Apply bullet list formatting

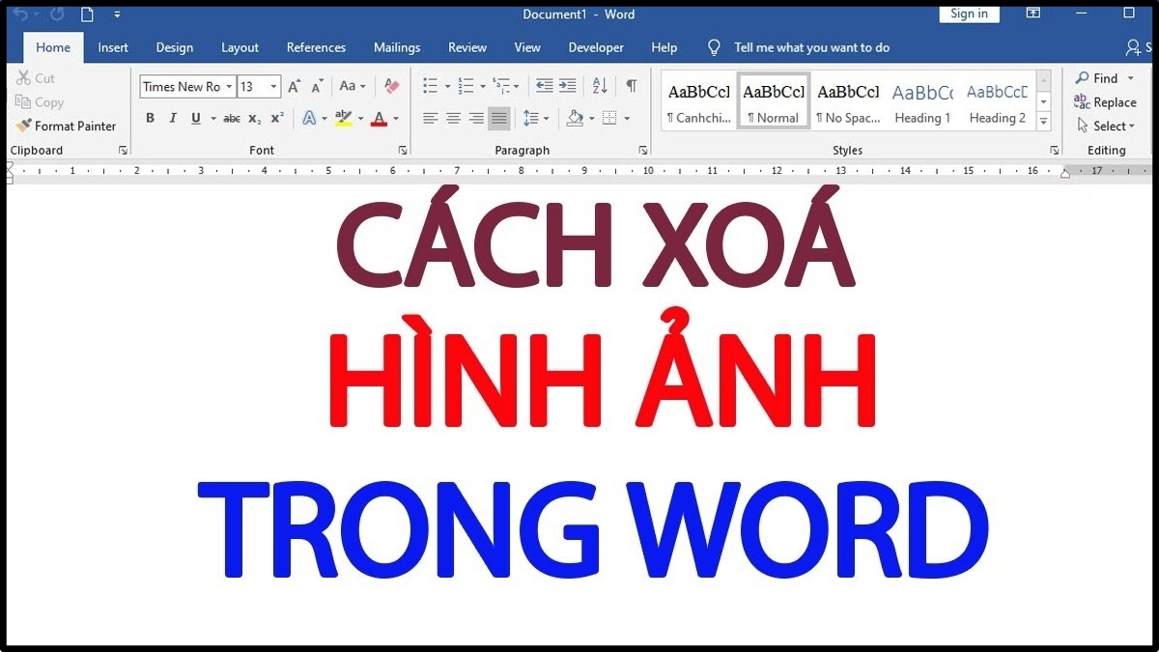pos(431,87)
